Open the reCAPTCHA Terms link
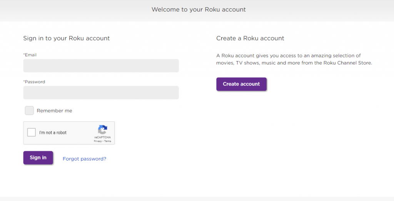The image size is (394, 201). point(108,141)
